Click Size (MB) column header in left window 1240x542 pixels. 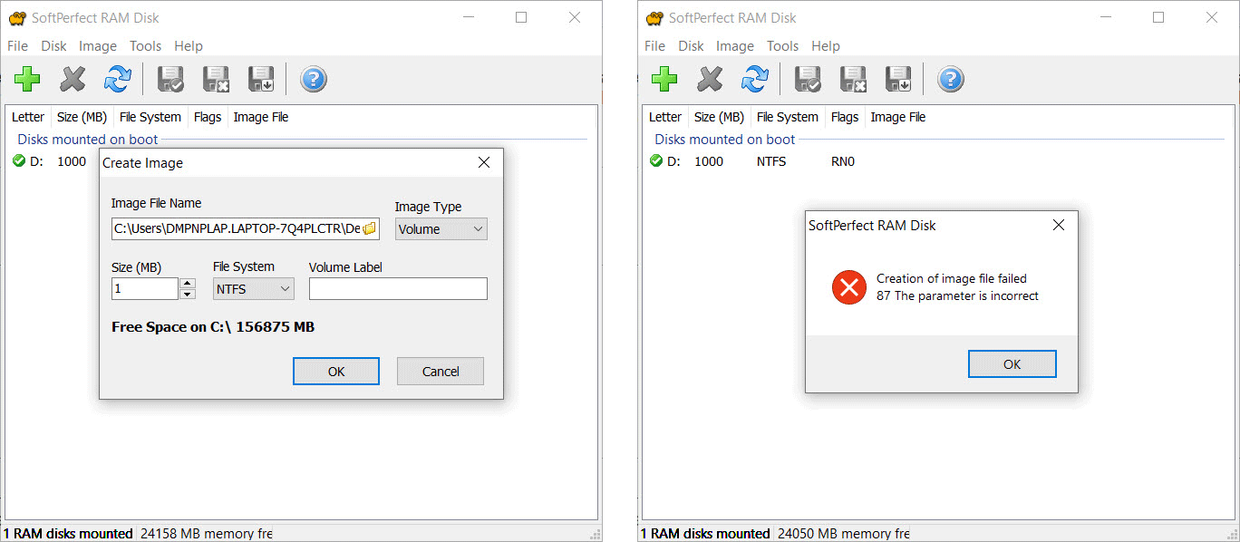82,117
